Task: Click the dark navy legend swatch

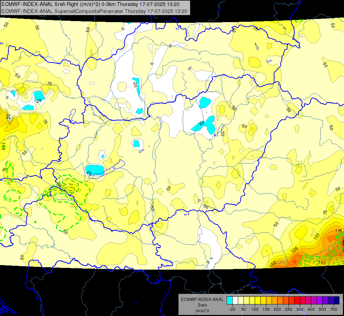Action: [x=337, y=300]
